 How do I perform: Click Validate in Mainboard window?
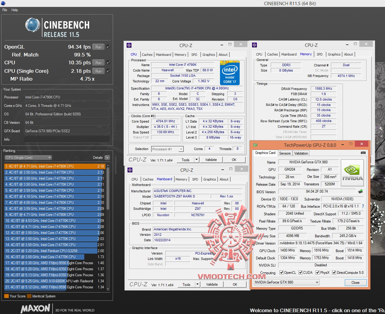pos(212,284)
